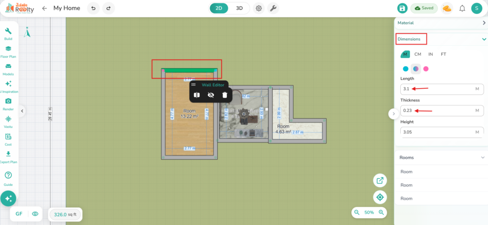The width and height of the screenshot is (488, 225).
Task: Open the Cost estimate tool
Action: click(8, 138)
